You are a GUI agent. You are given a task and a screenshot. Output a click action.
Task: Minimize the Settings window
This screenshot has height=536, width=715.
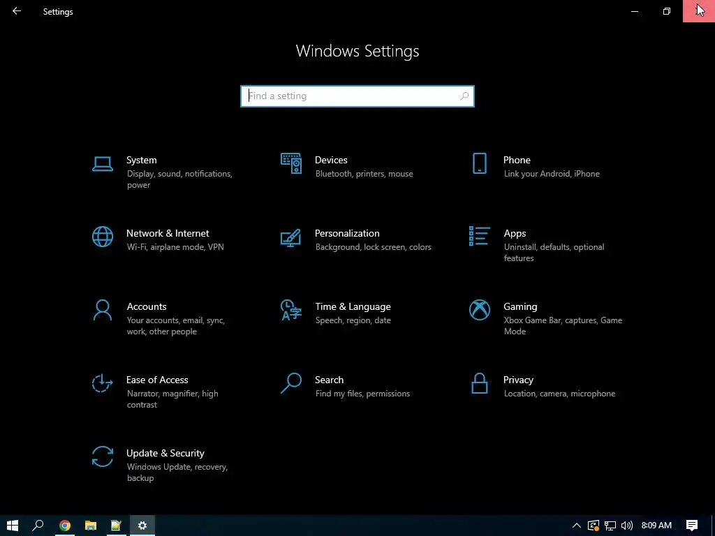[634, 11]
